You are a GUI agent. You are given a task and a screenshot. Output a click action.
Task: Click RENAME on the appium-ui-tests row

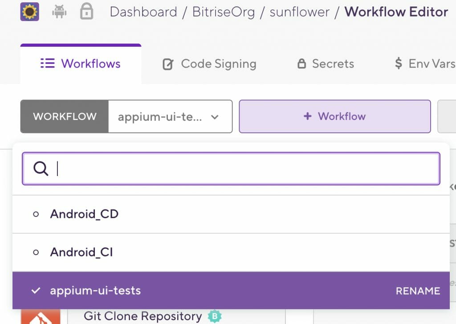click(417, 291)
